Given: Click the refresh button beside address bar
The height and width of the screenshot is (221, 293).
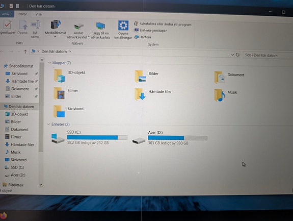Looking at the screenshot, I should [237, 55].
